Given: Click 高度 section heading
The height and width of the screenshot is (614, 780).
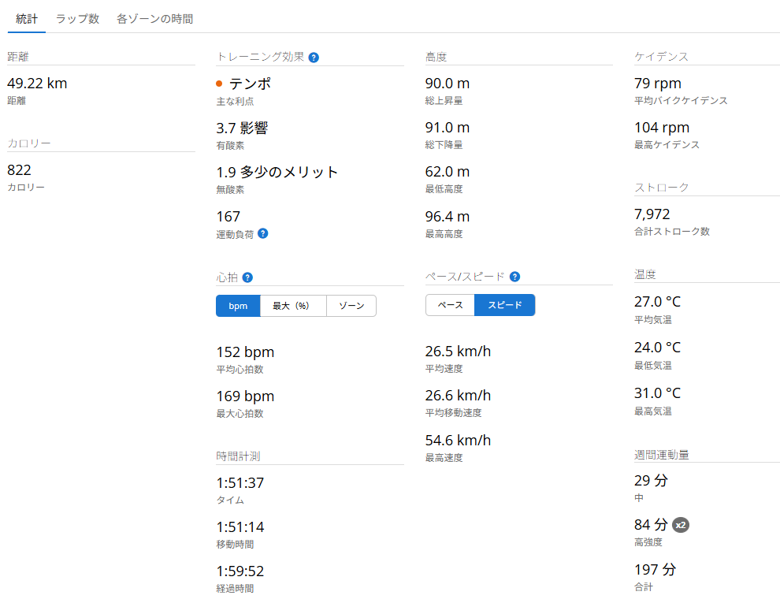Looking at the screenshot, I should point(436,57).
